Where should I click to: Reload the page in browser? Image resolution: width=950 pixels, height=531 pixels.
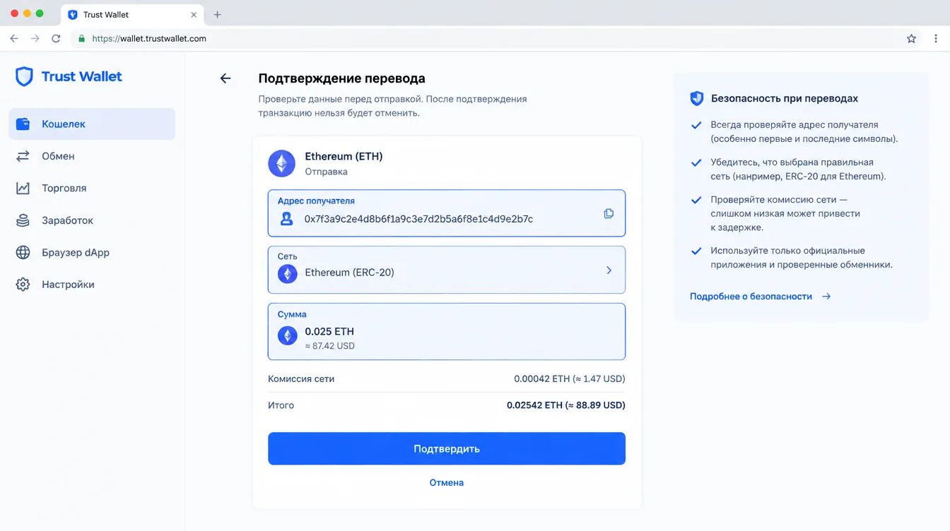[56, 39]
